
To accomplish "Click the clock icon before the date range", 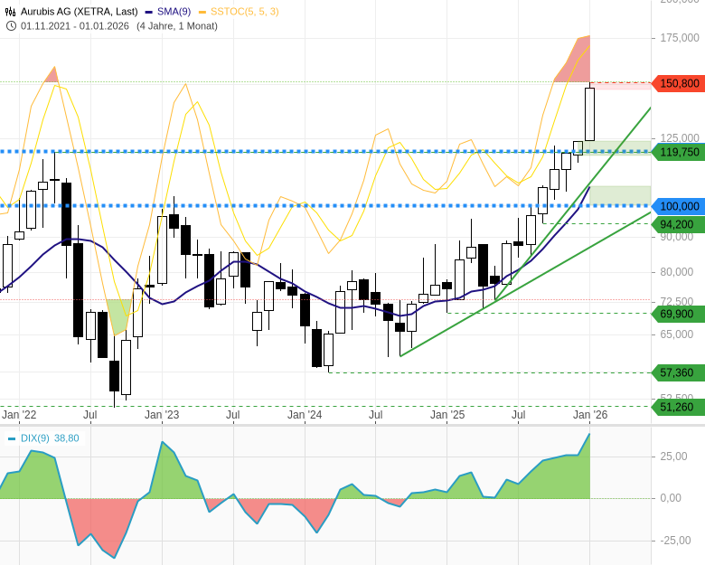I will coord(11,25).
